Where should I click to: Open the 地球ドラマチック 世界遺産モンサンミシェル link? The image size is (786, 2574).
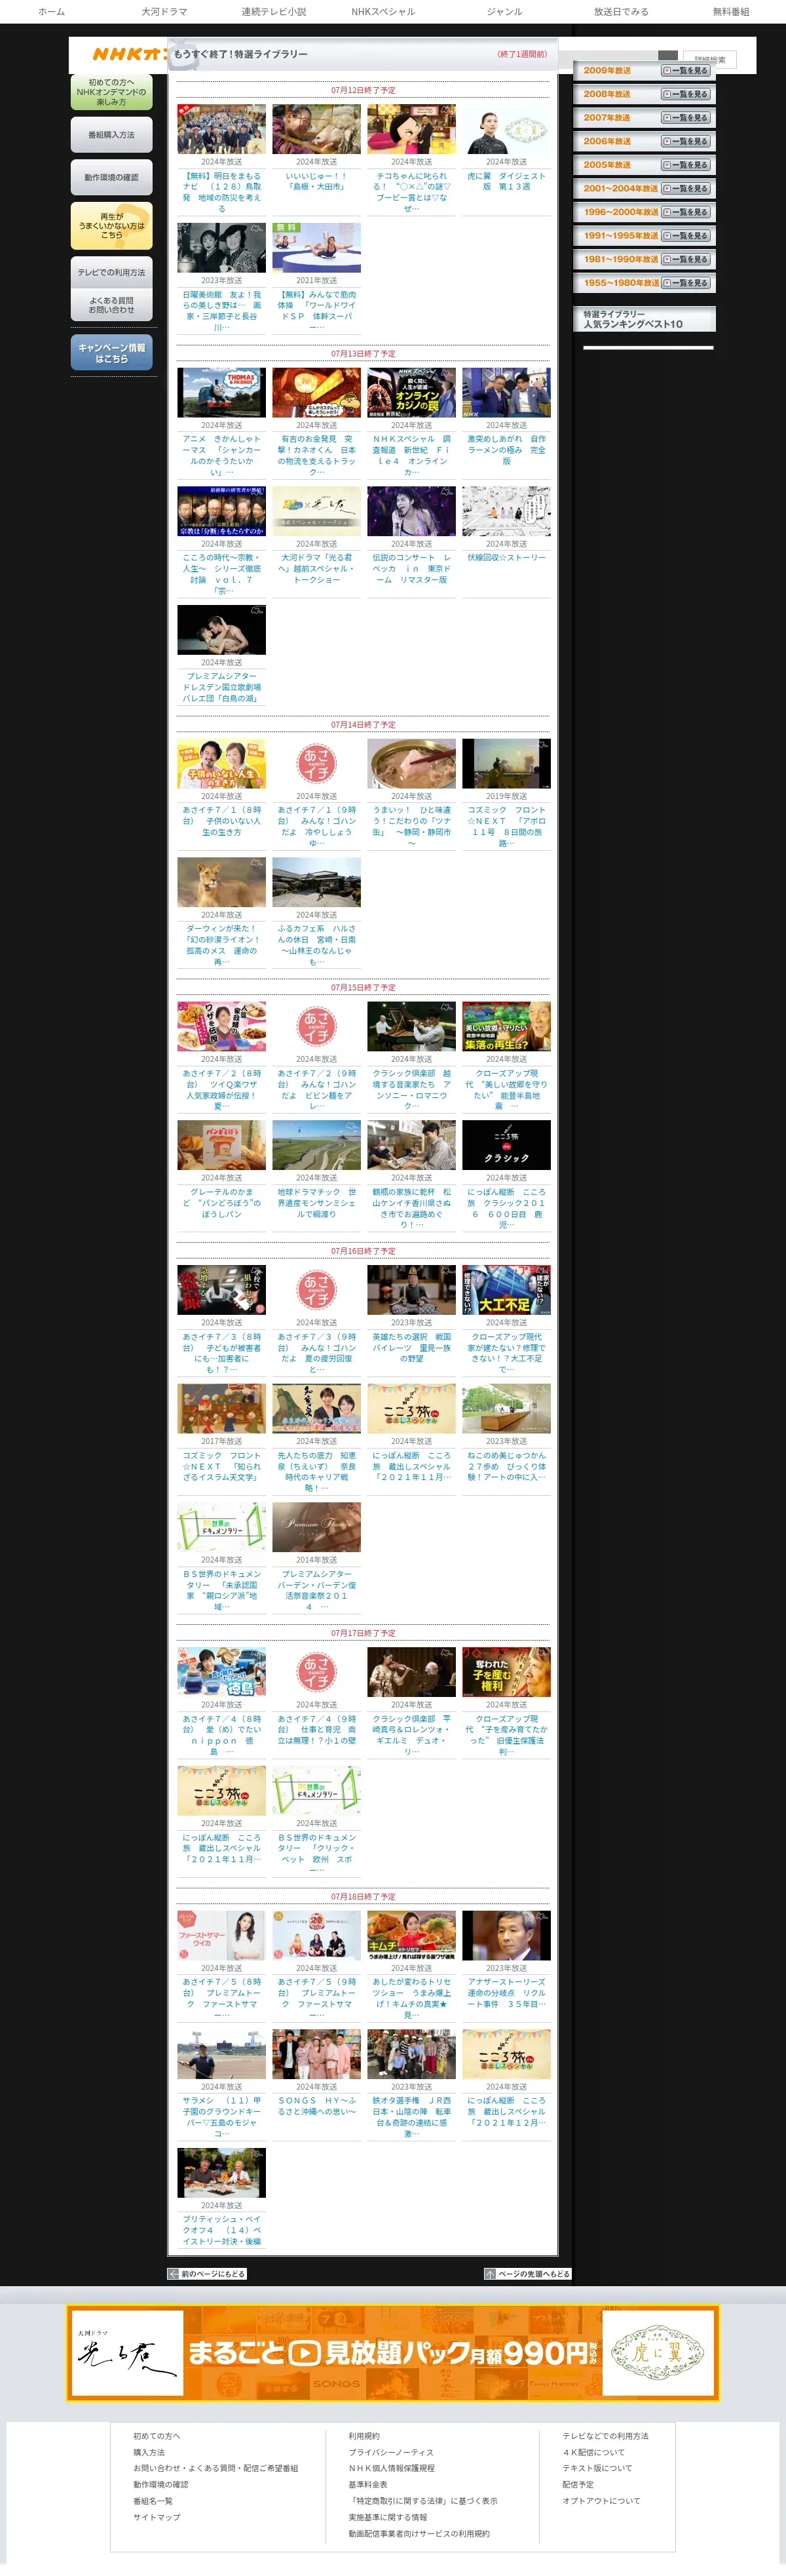[x=316, y=1202]
